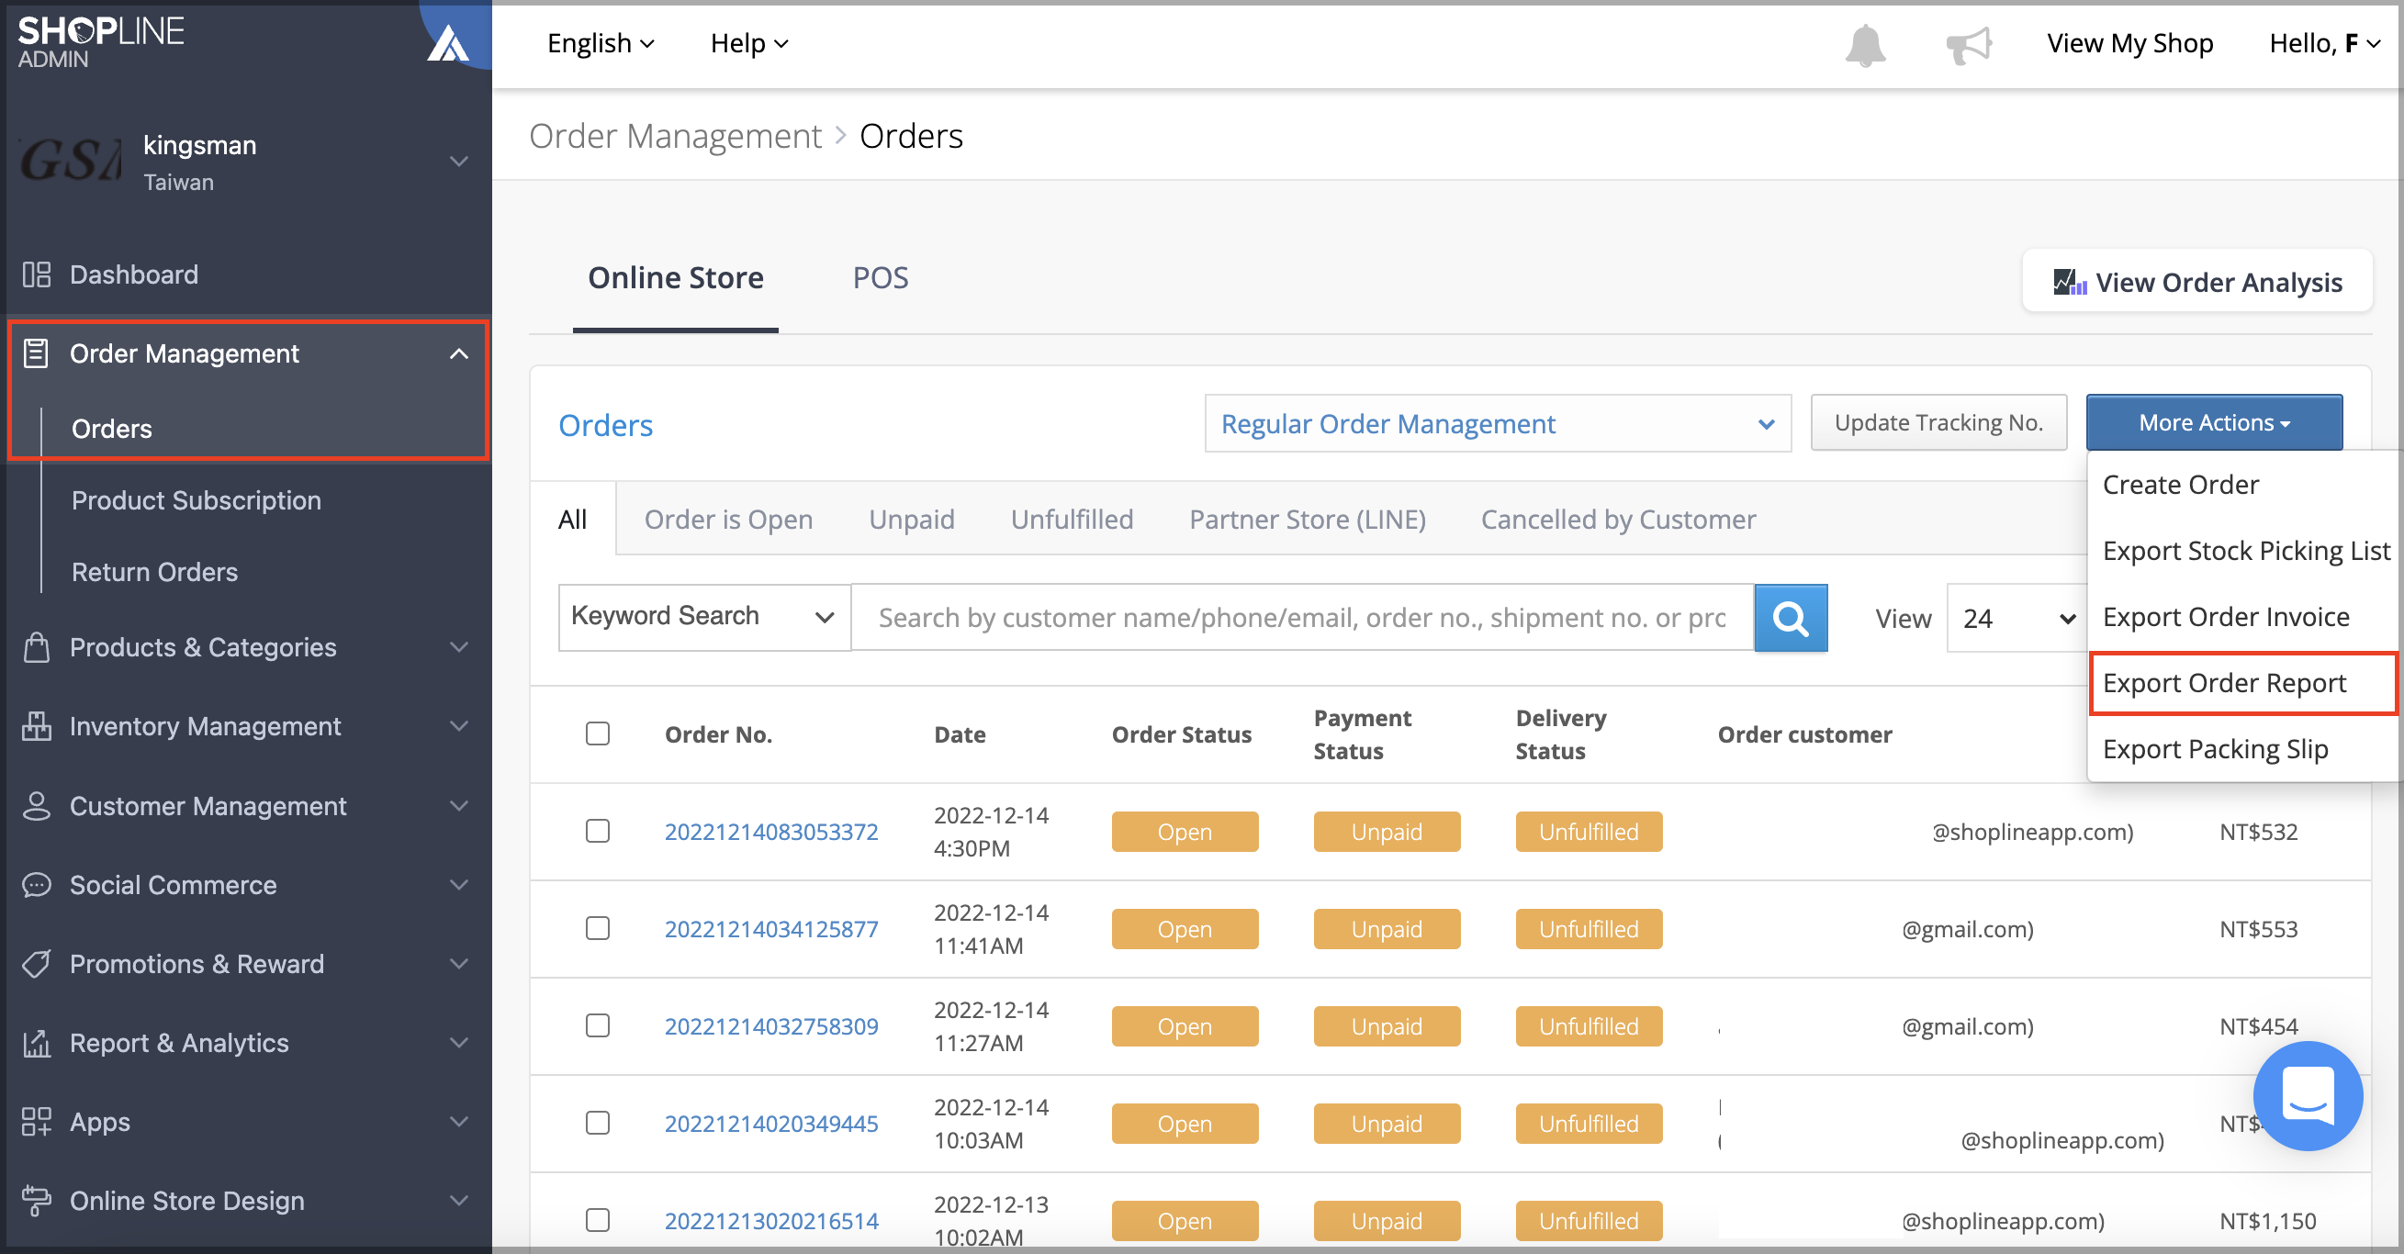Click the Shopline Admin logo

[x=101, y=41]
